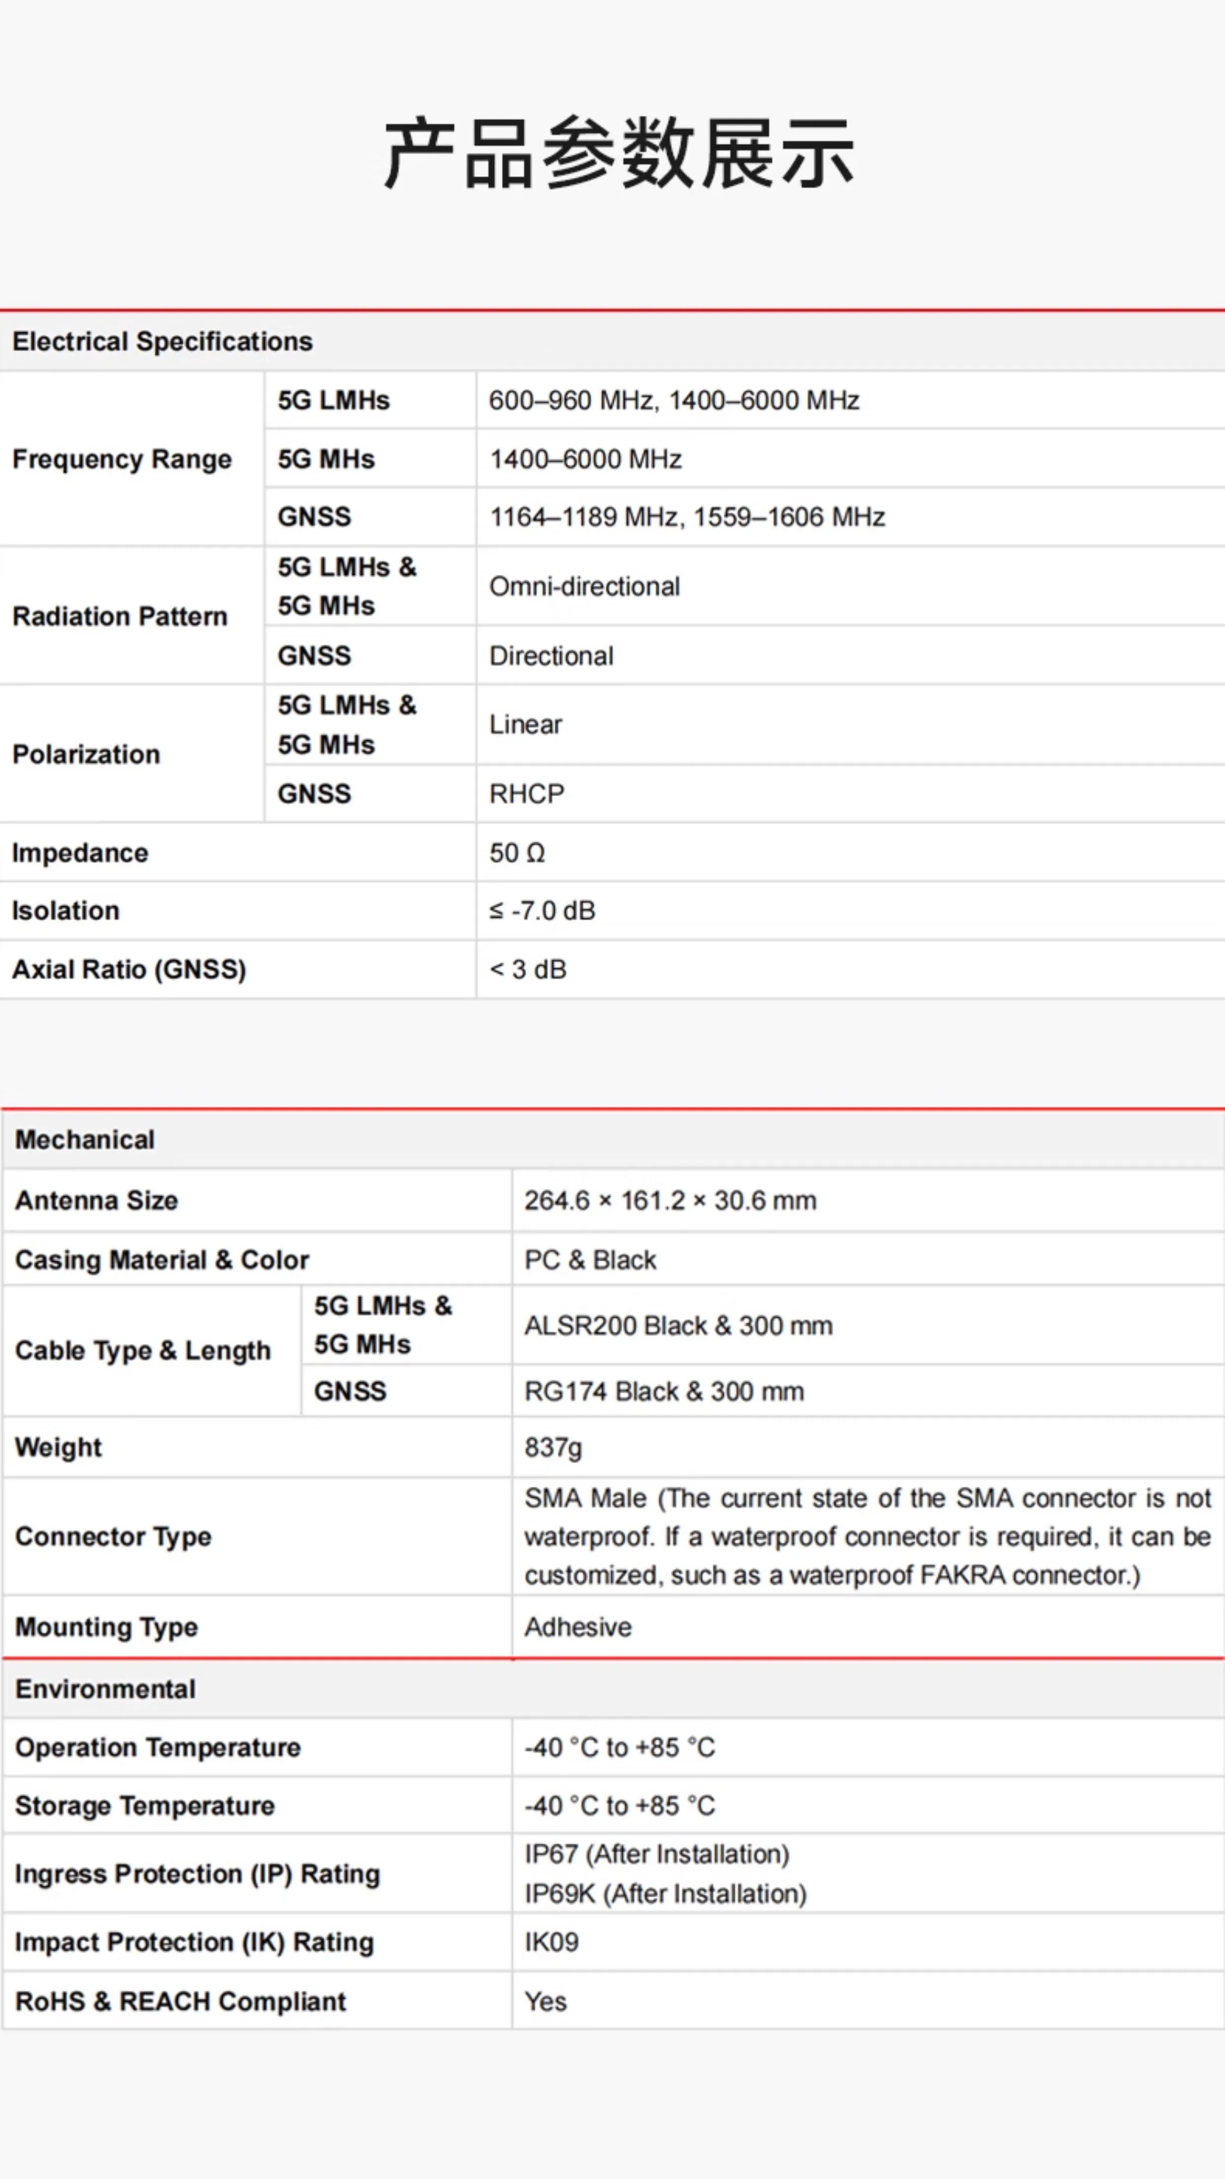Select the Environmental section header
Viewport: 1225px width, 2179px height.
[x=106, y=1689]
